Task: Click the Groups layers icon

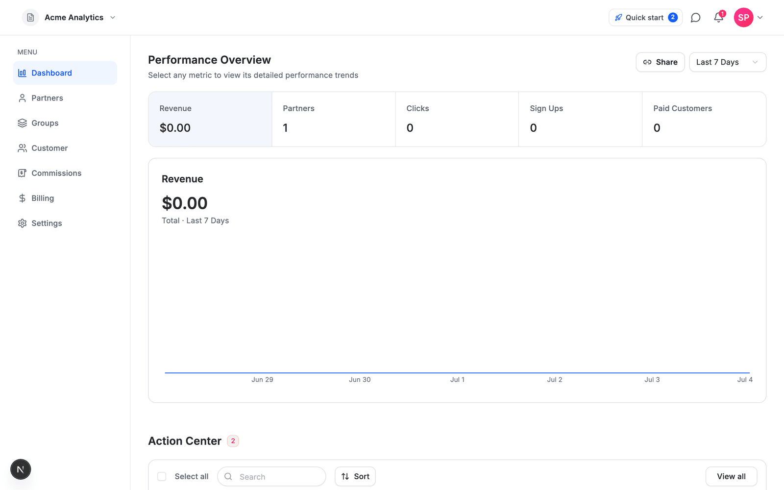Action: (x=22, y=123)
